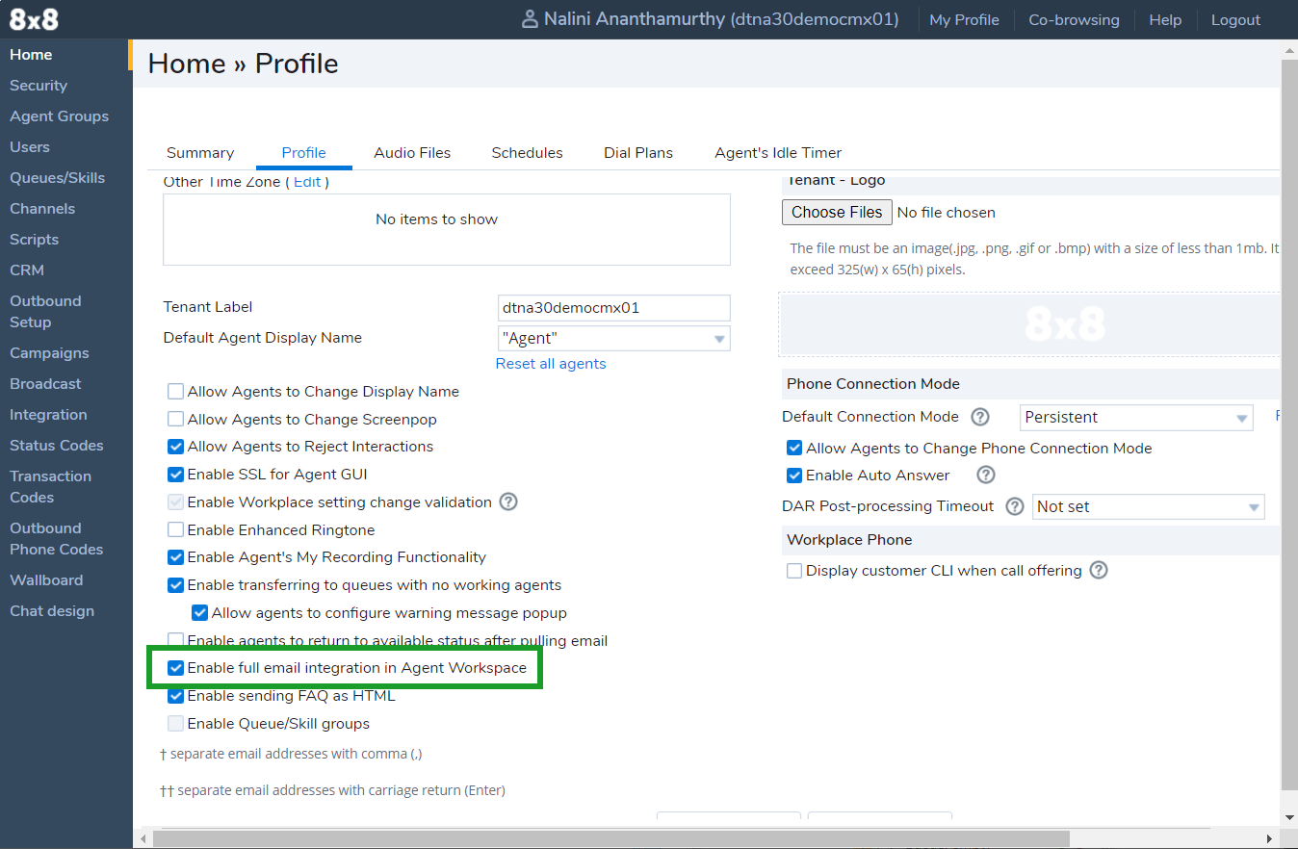This screenshot has height=849, width=1298.
Task: Open help tooltip for Workplace setting change validation
Action: tap(508, 502)
